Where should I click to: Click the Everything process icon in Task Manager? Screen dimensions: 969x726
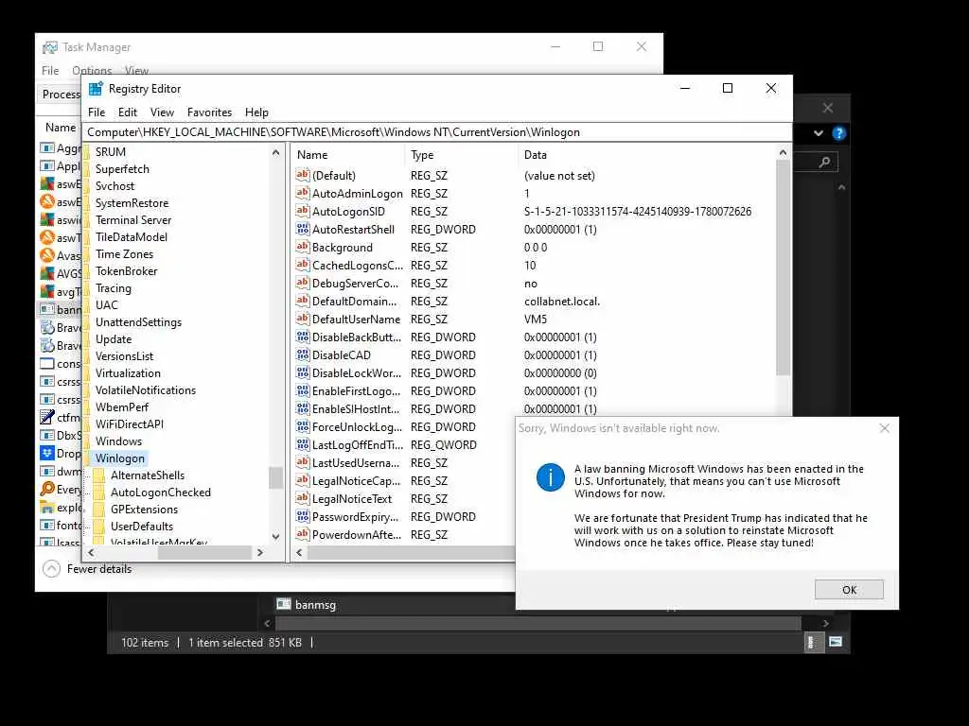point(47,489)
